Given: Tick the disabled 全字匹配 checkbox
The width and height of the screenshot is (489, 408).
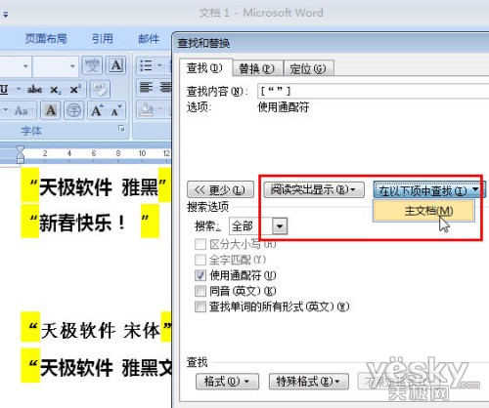Looking at the screenshot, I should point(200,260).
